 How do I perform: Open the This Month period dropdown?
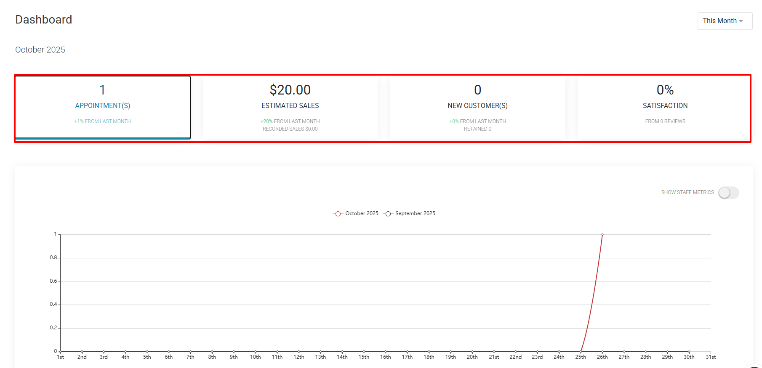click(725, 21)
